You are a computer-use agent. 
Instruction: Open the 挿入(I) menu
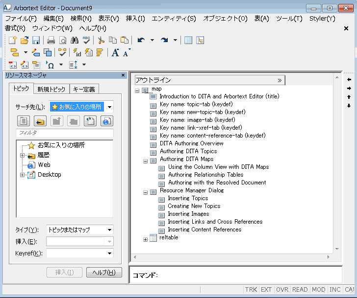135,19
